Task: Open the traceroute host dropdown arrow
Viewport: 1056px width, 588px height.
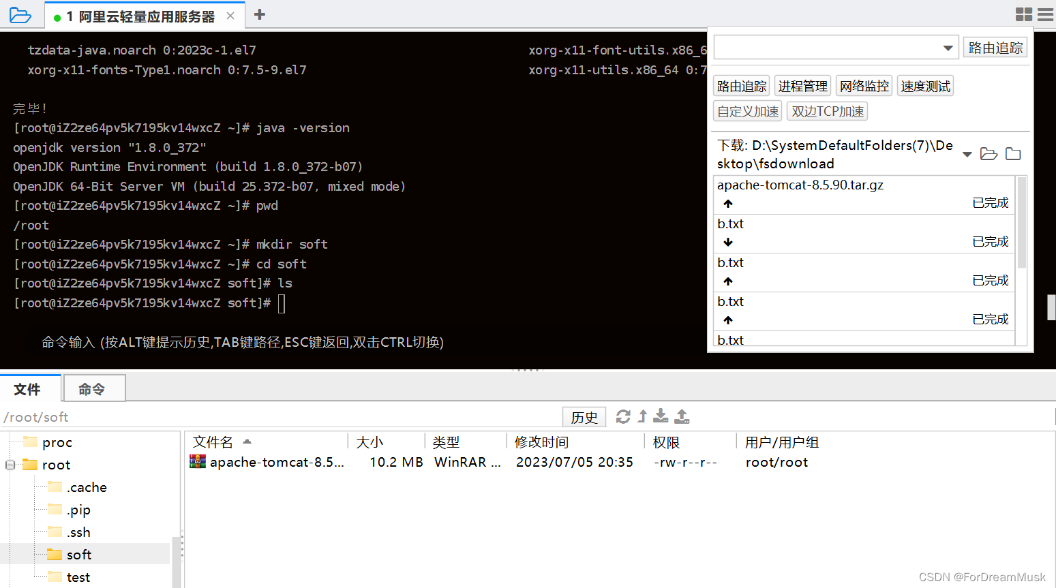Action: click(948, 48)
